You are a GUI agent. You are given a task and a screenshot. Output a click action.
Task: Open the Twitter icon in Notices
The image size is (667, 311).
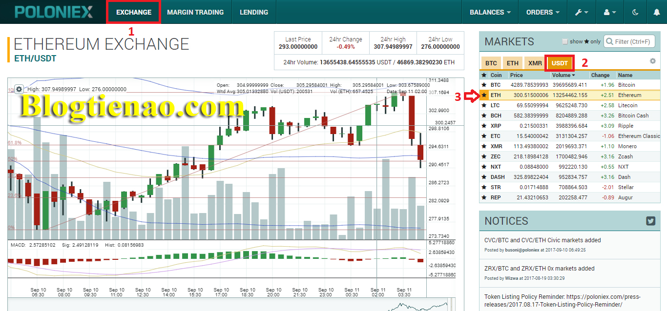coord(650,221)
